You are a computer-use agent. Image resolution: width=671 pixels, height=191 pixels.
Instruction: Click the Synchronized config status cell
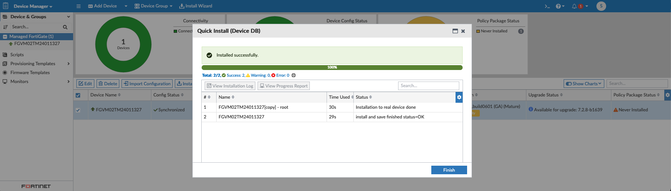tap(171, 110)
